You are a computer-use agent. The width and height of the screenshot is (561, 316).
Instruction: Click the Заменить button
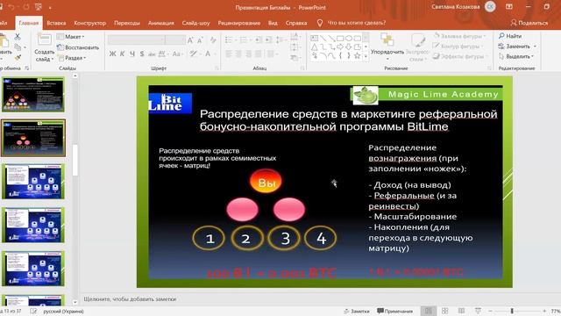(517, 47)
